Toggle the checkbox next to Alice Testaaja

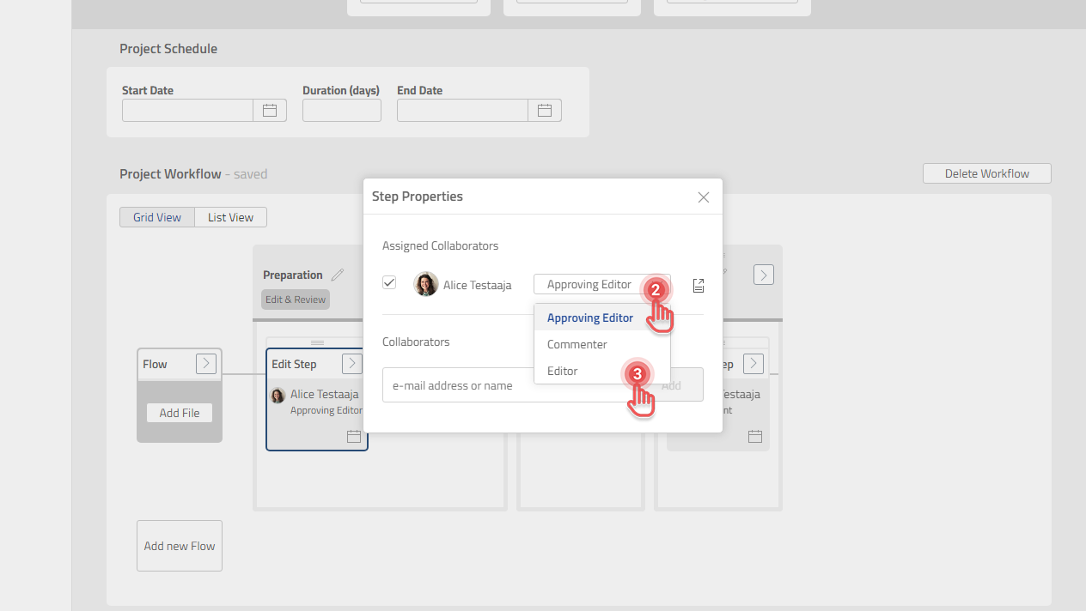[x=389, y=282]
